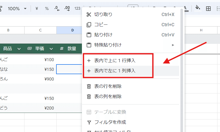Open 単価 column dropdown chevron
The height and width of the screenshot is (132, 220).
point(51,49)
